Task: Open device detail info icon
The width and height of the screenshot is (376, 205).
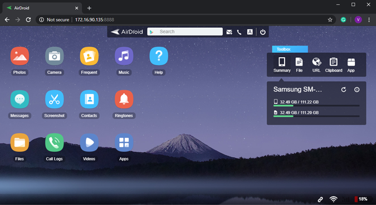Action: pos(357,89)
